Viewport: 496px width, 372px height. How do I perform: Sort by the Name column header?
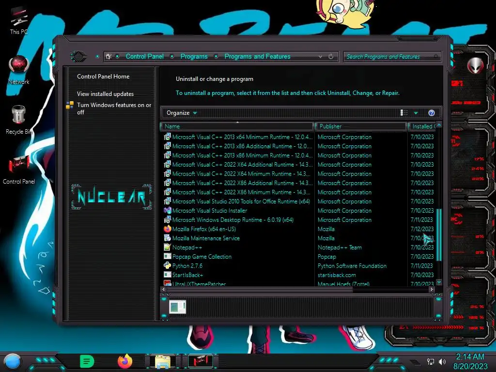coord(237,126)
